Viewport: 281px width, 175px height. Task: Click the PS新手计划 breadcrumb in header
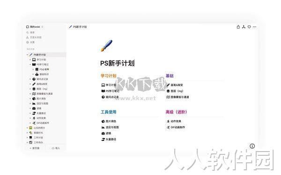[78, 27]
